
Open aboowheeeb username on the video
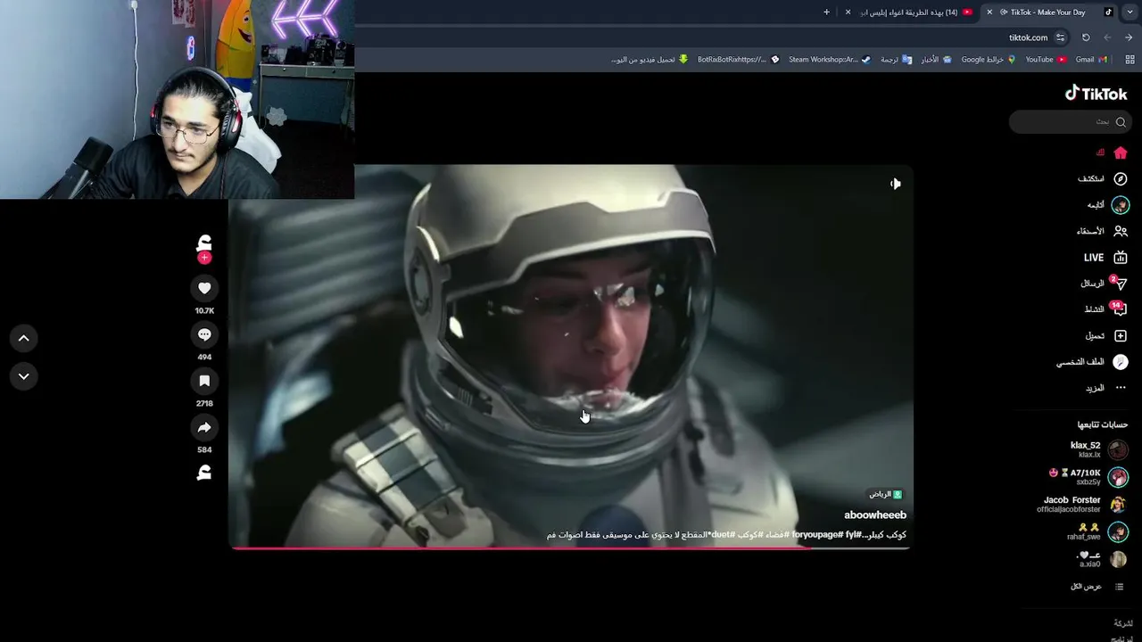pos(875,514)
